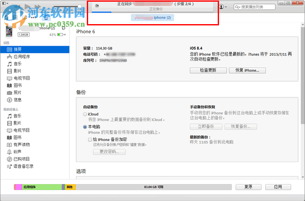This screenshot has width=305, height=201.
Task: Click the scrollbar up arrow
Action: point(302,25)
